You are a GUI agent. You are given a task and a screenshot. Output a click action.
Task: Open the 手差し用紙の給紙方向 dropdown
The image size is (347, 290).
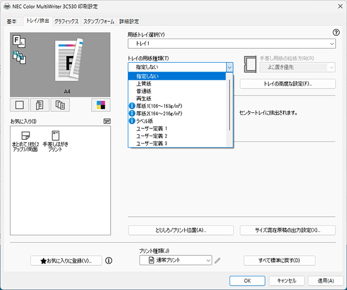pos(298,67)
